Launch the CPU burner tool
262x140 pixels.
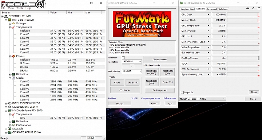pyautogui.click(x=125, y=90)
